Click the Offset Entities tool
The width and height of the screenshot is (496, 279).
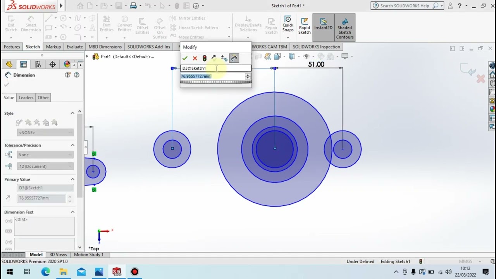(142, 26)
